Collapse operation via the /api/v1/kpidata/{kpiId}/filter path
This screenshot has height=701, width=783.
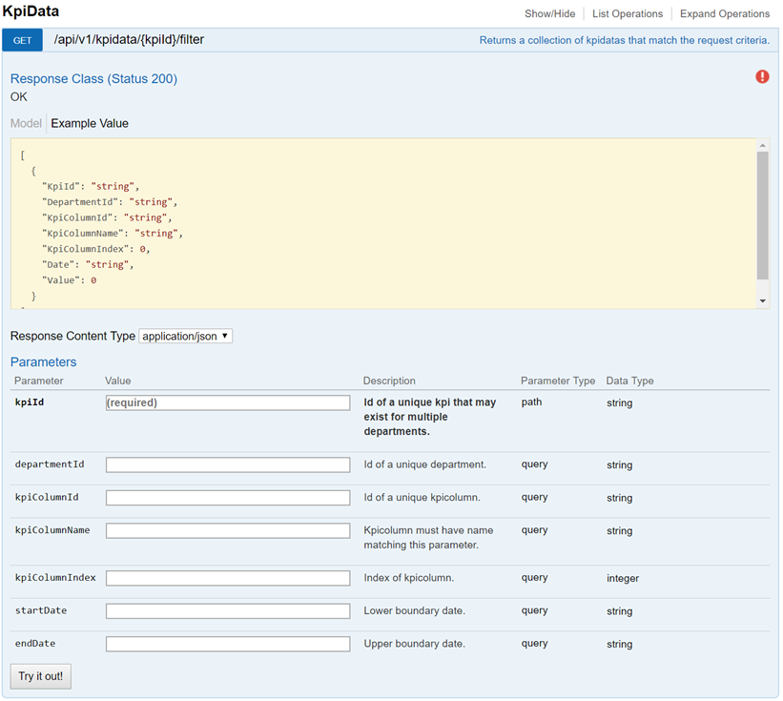pyautogui.click(x=129, y=41)
